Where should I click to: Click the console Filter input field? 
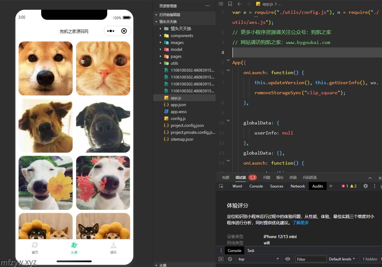point(311,259)
